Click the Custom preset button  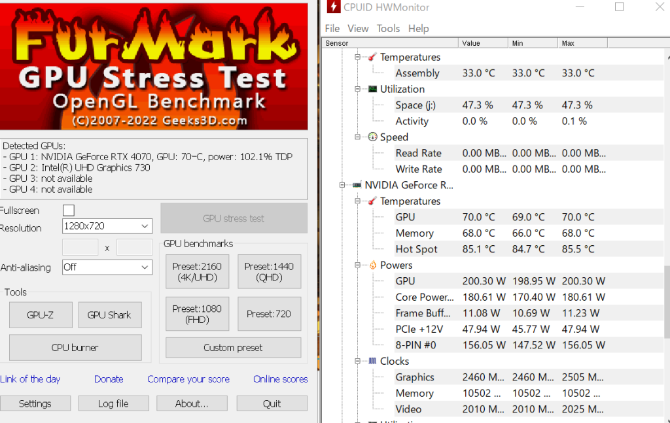tap(234, 348)
